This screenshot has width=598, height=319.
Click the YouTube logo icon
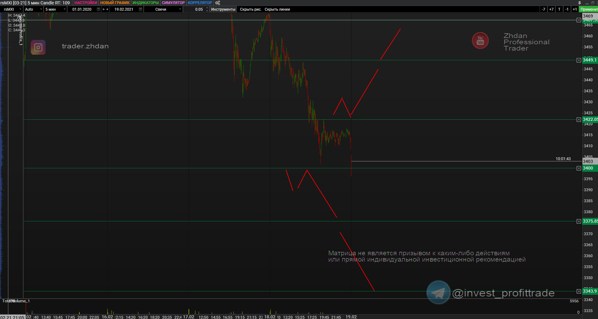click(480, 41)
